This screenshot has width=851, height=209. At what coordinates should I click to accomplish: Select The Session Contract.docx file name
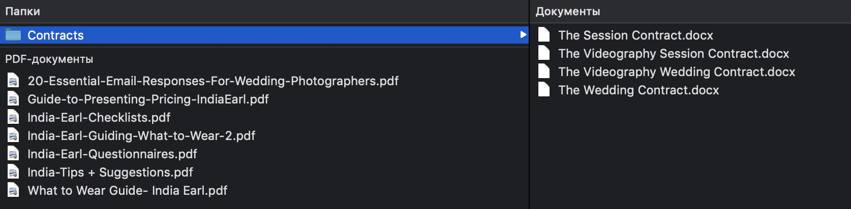[x=635, y=35]
